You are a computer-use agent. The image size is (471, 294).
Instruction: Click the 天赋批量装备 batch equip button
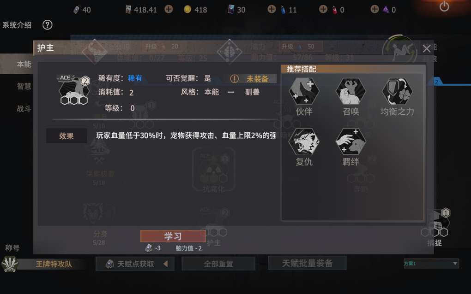(x=307, y=263)
